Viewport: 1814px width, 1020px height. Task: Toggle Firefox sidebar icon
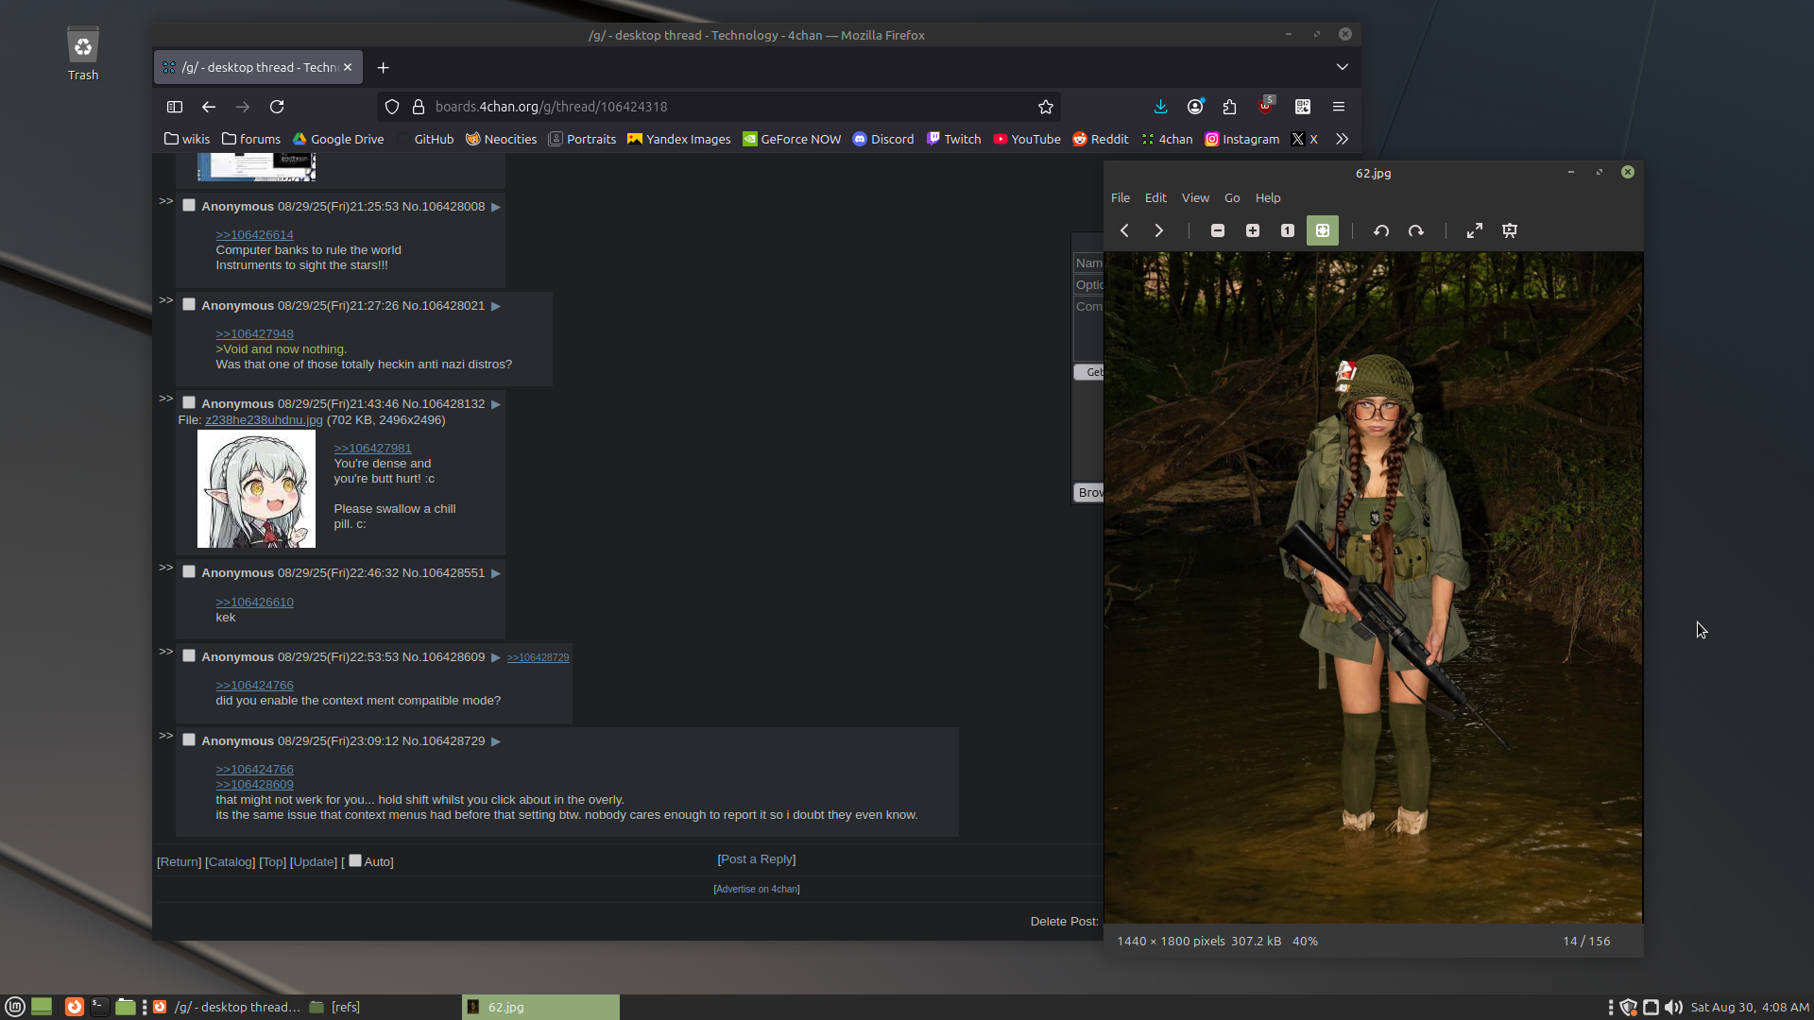tap(175, 107)
